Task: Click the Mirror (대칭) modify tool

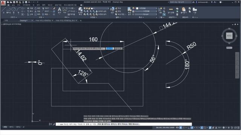Action: tap(37, 11)
